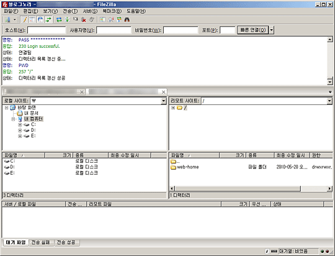This screenshot has width=335, height=256.
Task: Toggle directory comparison magnifier icon
Action: click(x=110, y=20)
